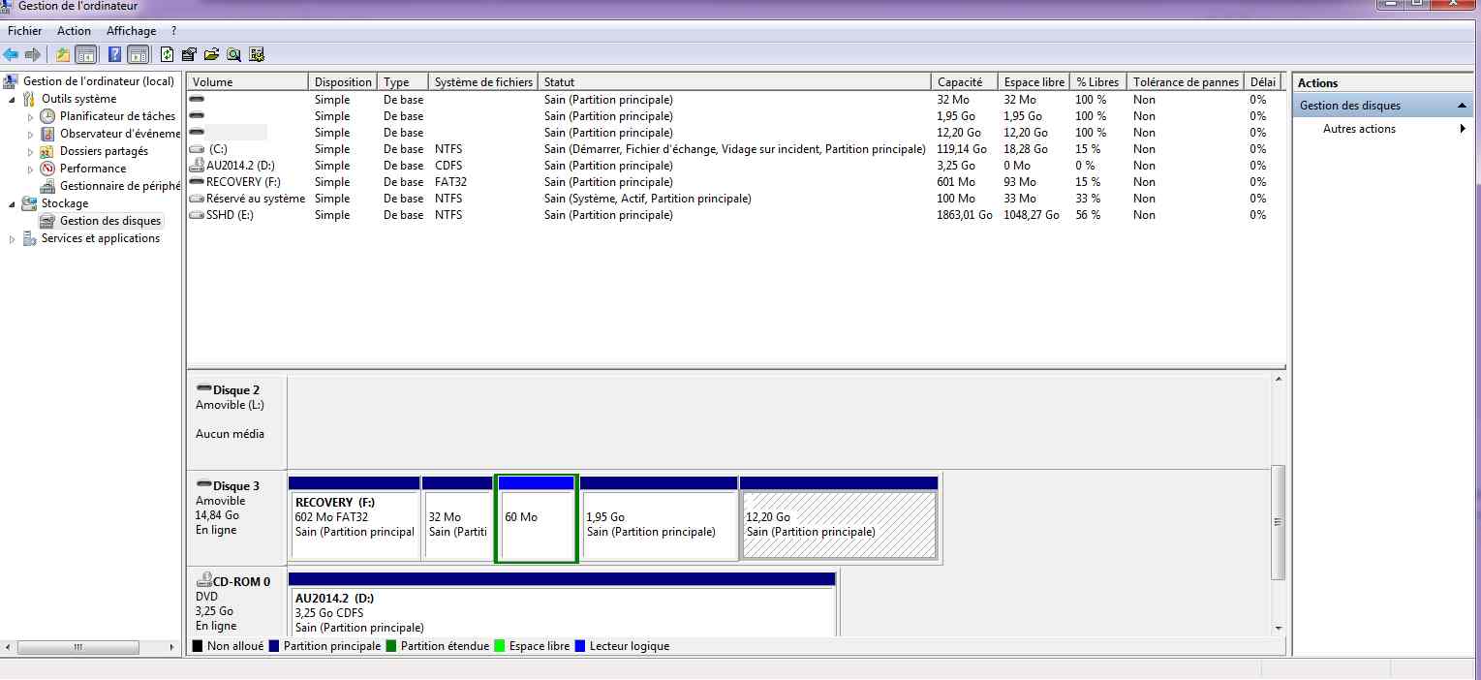Expand the Services et applications node
Image resolution: width=1481 pixels, height=680 pixels.
pos(13,239)
